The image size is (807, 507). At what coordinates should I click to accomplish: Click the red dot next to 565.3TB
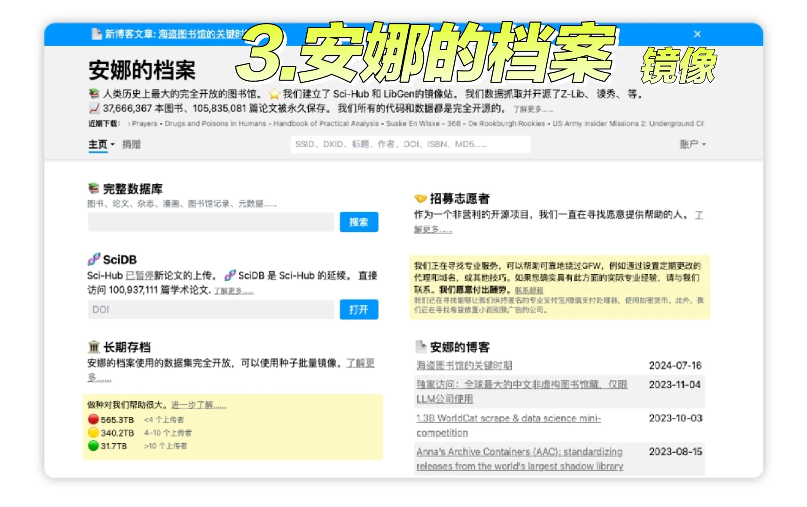[x=93, y=419]
